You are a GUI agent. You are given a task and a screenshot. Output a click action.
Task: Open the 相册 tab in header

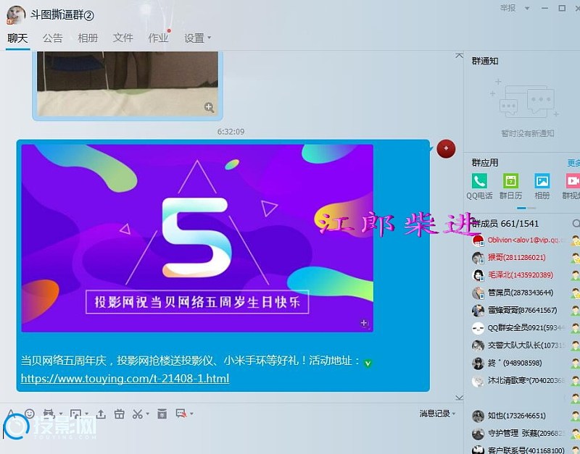point(88,38)
